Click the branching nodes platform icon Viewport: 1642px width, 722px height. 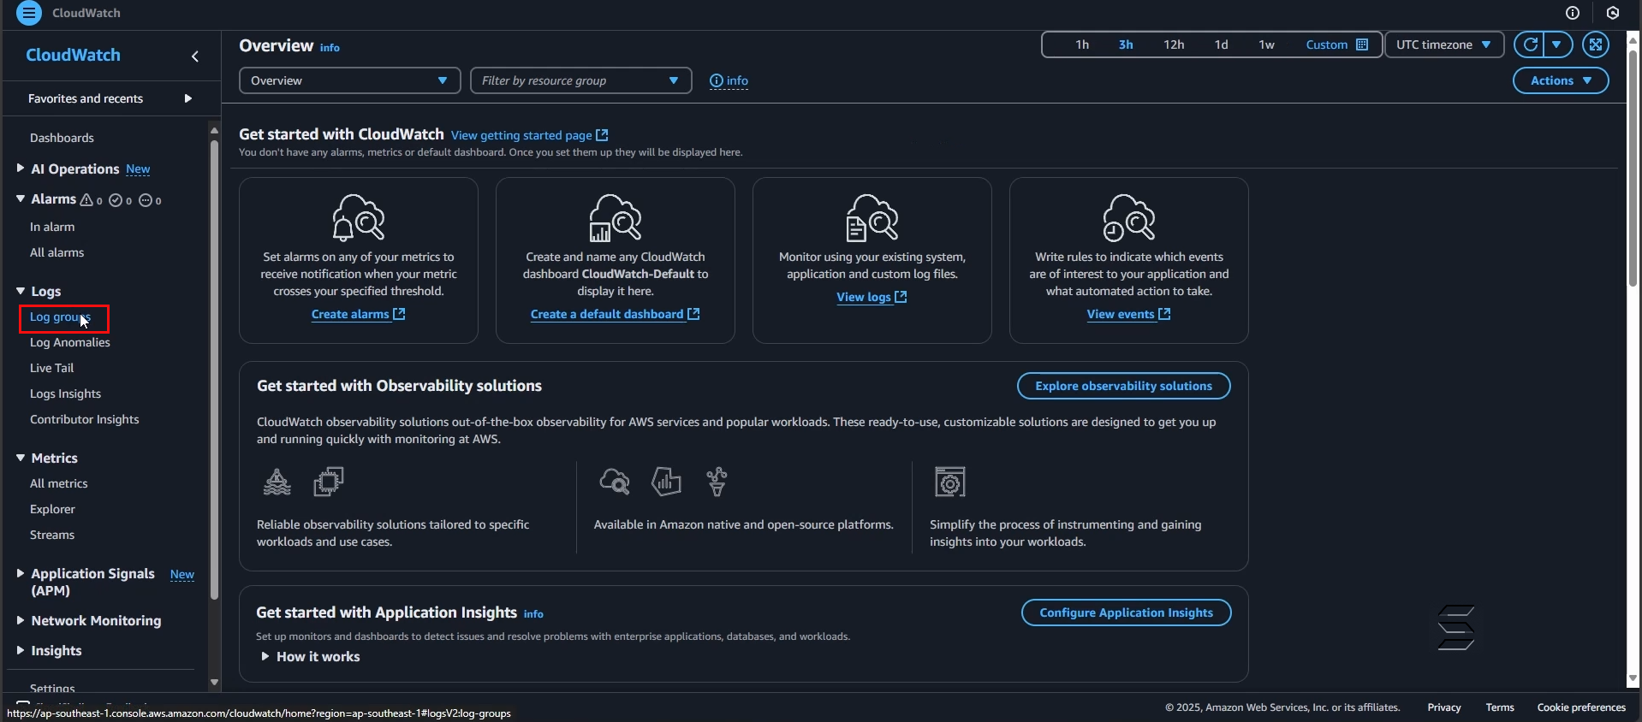click(x=717, y=482)
